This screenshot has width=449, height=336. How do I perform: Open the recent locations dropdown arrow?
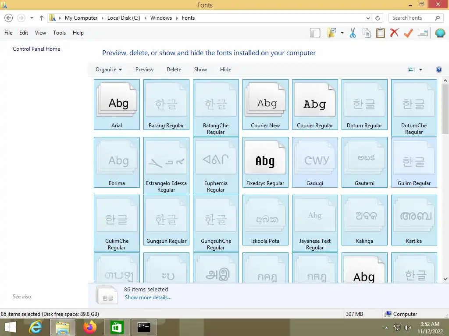pos(32,18)
